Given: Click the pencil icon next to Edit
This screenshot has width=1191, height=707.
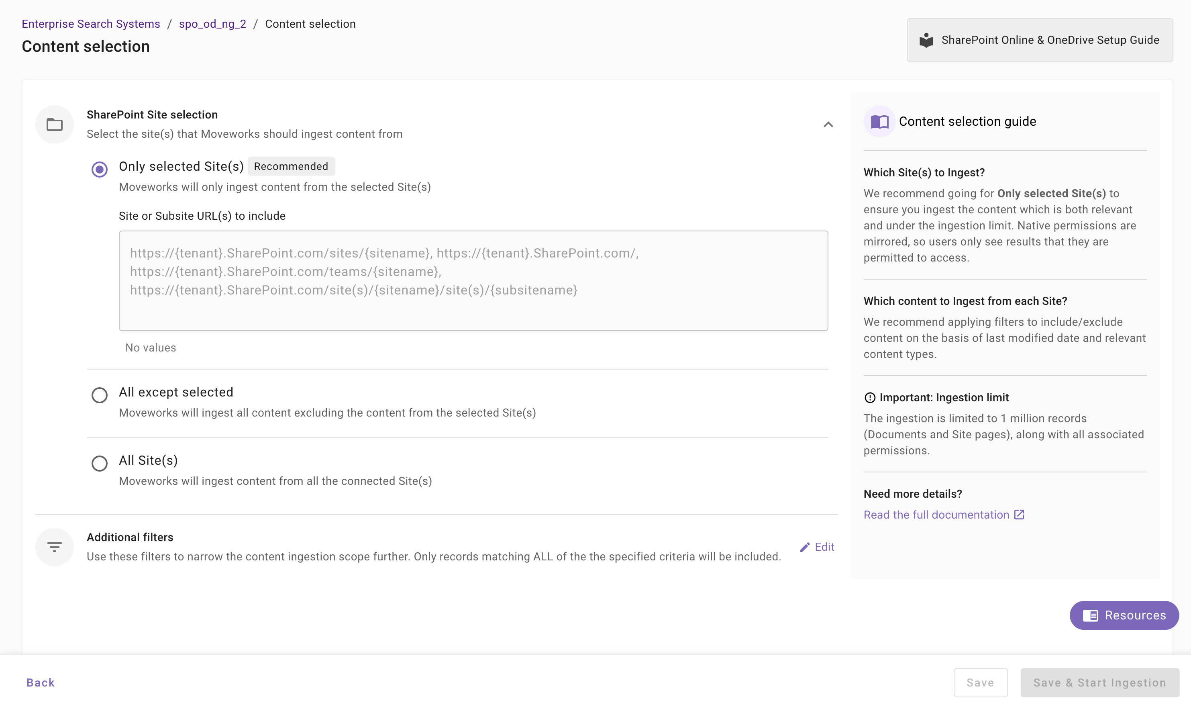Looking at the screenshot, I should [805, 547].
